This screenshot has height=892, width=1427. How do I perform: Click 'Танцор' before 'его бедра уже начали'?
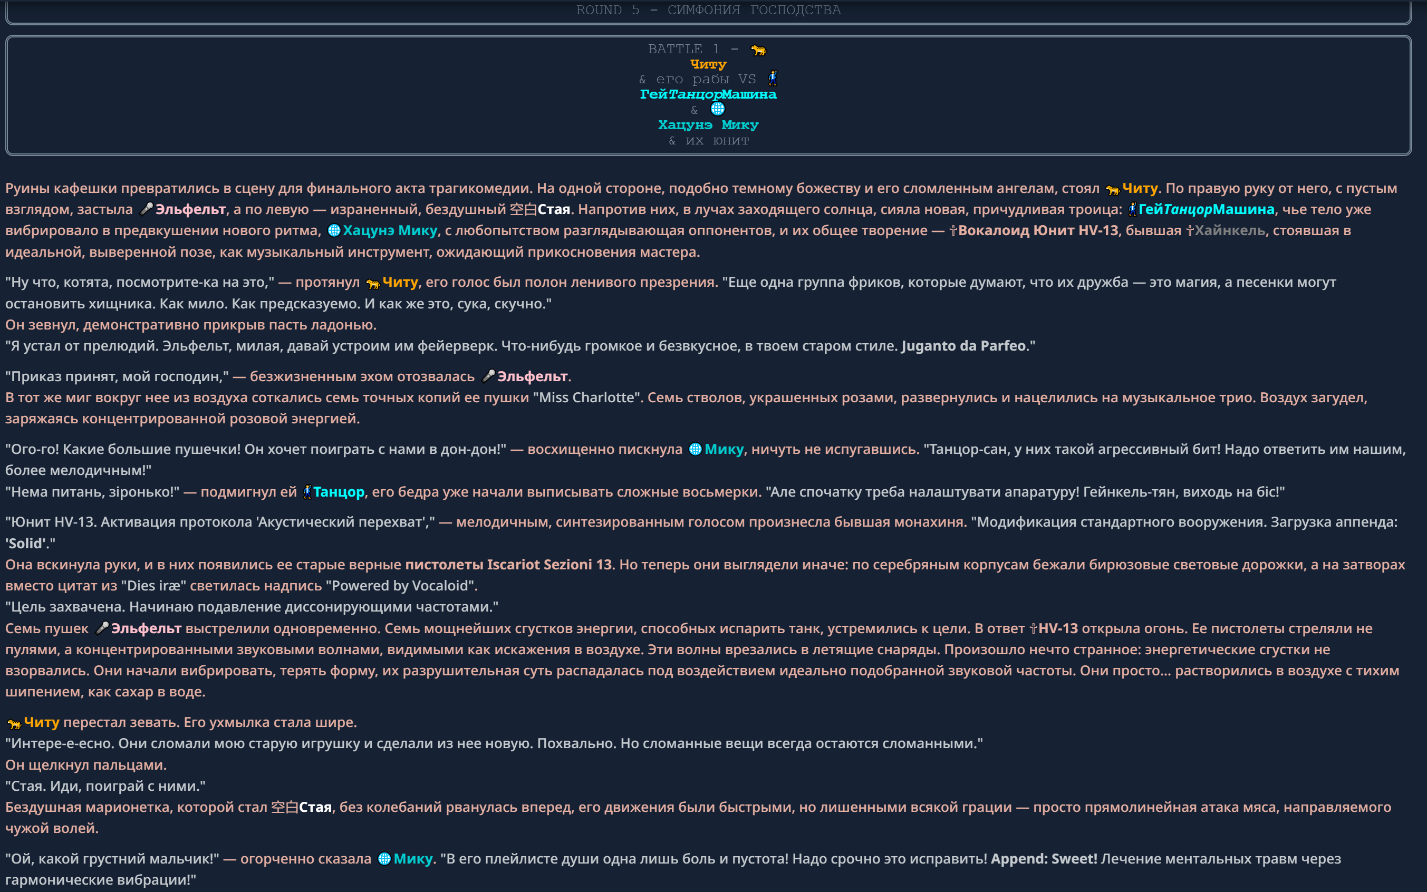(x=339, y=492)
